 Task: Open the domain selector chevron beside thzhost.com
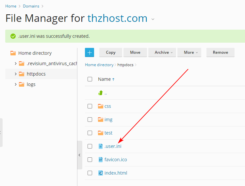pos(153,19)
